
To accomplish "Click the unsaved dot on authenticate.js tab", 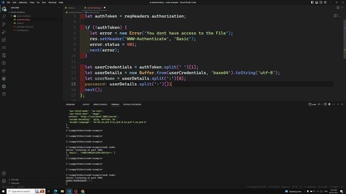I will pos(104,8).
